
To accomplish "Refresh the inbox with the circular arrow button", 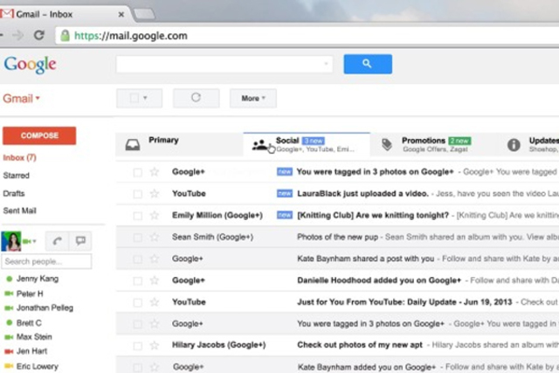I will click(196, 98).
